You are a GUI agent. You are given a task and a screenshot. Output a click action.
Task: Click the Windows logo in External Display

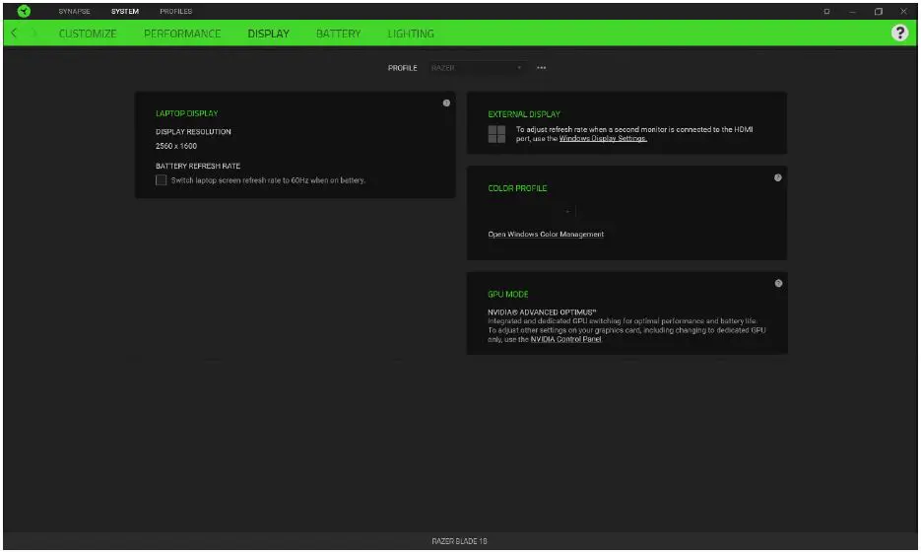tap(496, 133)
